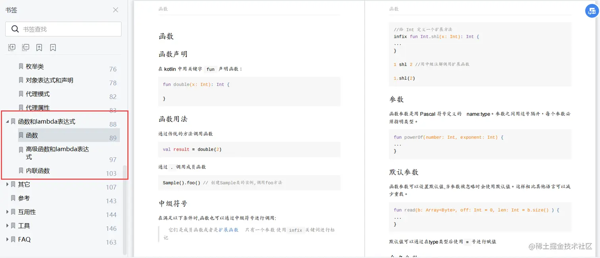Click the bookmark icon beside 代理模式
Viewport: 600px width, 258px height.
(21, 94)
